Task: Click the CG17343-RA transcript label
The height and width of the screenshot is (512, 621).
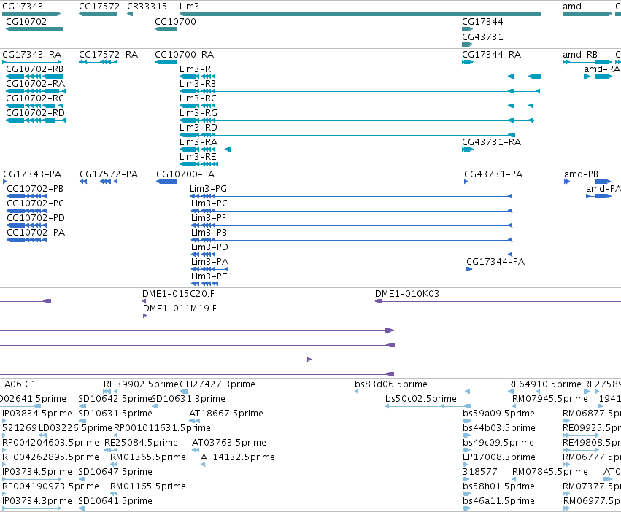Action: click(31, 54)
